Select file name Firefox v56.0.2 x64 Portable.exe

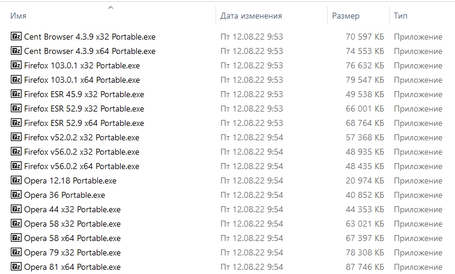[x=82, y=167]
